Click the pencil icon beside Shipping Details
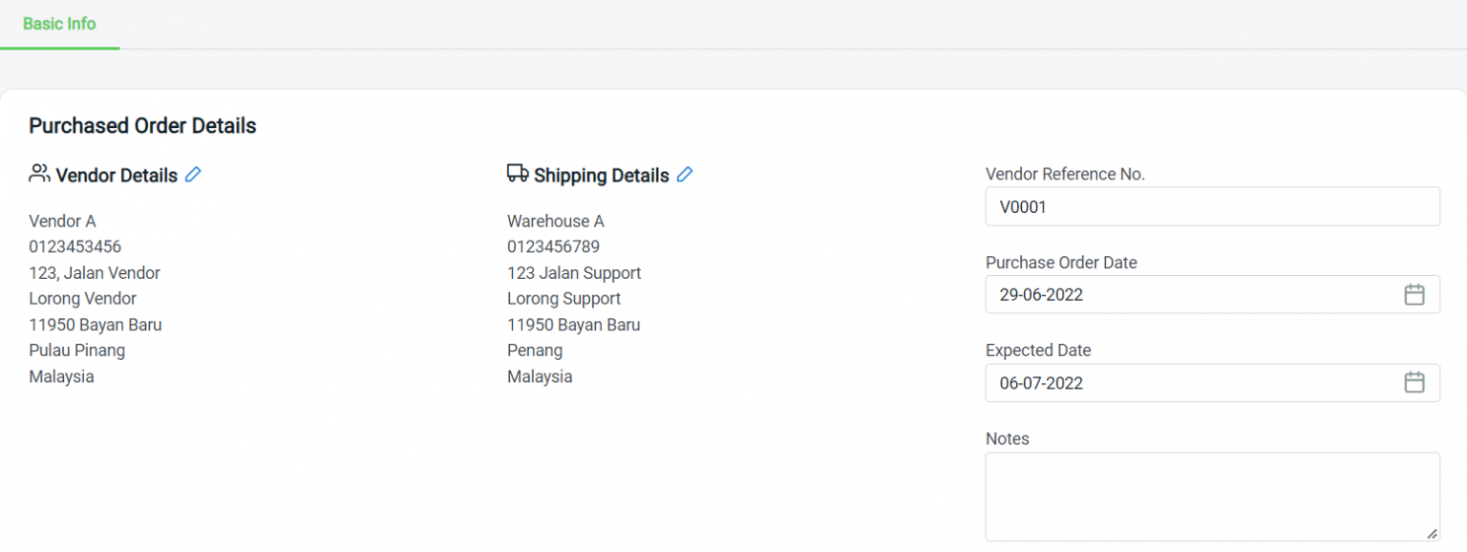This screenshot has height=552, width=1467. [x=685, y=175]
